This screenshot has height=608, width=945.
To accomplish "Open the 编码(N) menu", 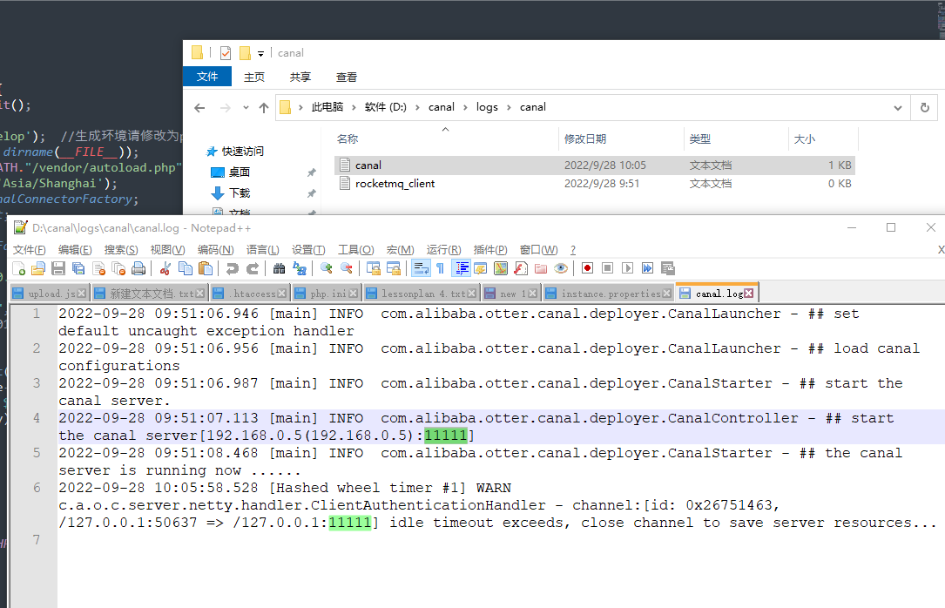I will 215,250.
